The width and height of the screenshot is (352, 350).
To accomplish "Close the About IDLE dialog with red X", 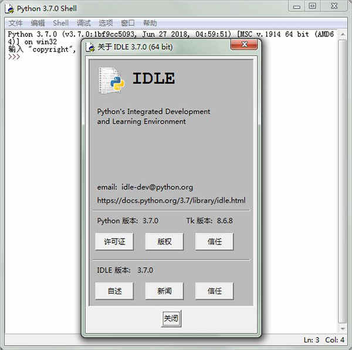I will coord(244,44).
